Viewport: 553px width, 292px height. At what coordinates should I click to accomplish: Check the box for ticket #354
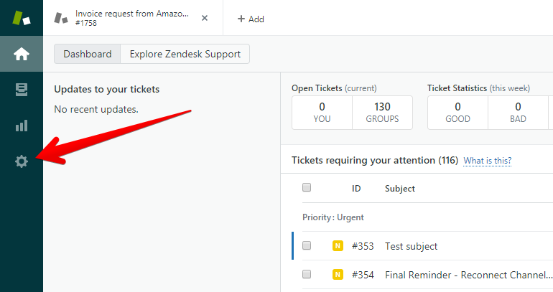307,273
